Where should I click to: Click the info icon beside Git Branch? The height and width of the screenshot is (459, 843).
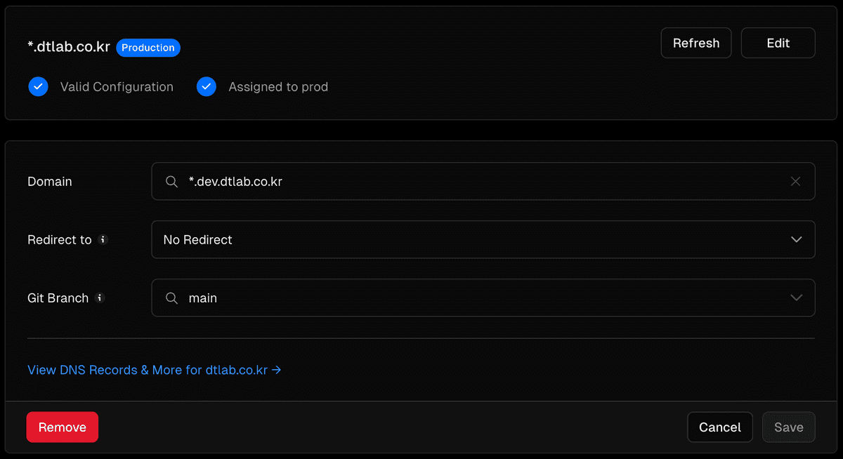[x=100, y=298]
